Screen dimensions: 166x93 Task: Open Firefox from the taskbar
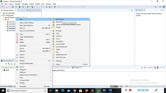coord(86,90)
